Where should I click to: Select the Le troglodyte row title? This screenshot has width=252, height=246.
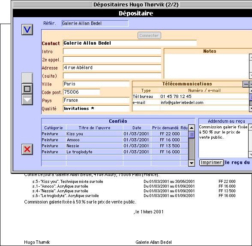point(95,152)
